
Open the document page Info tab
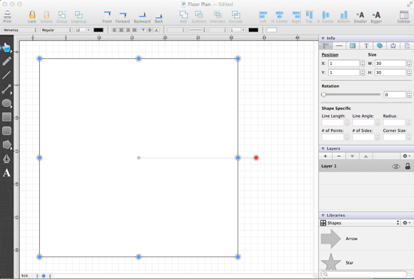pyautogui.click(x=407, y=46)
